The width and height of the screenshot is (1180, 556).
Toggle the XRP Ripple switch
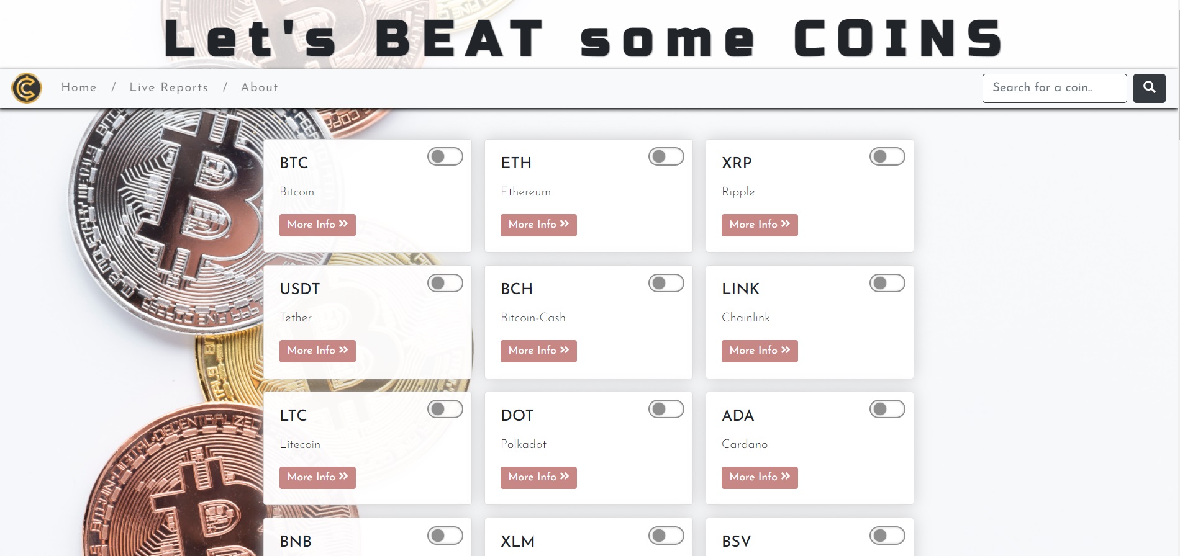coord(887,157)
